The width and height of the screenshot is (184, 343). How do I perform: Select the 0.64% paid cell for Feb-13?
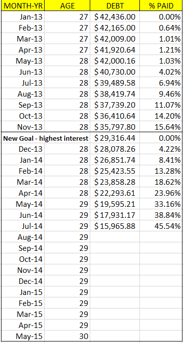(x=161, y=28)
